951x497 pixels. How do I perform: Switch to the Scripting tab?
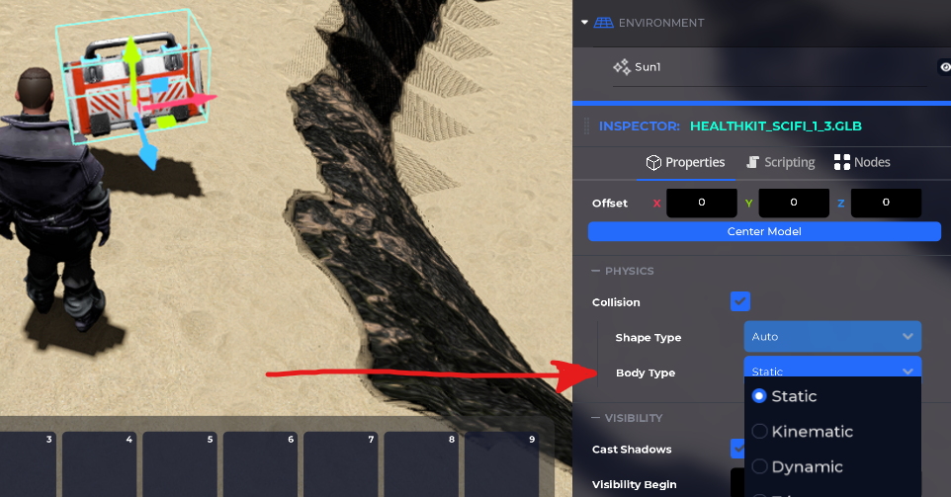[x=781, y=162]
